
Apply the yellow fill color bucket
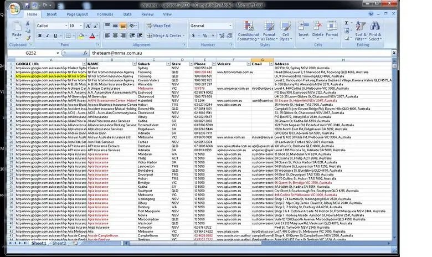point(81,35)
